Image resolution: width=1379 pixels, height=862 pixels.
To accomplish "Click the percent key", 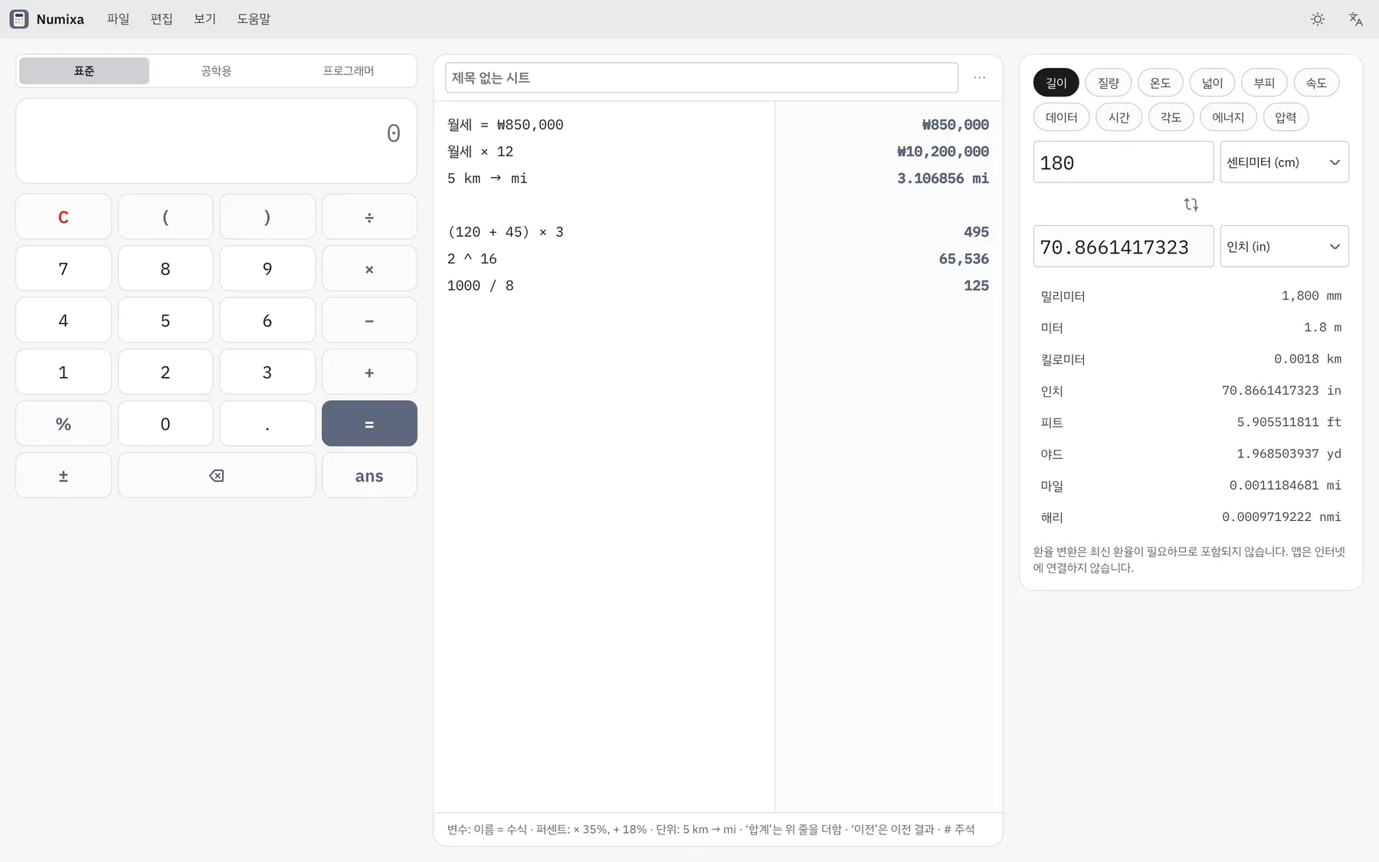I will [x=64, y=424].
